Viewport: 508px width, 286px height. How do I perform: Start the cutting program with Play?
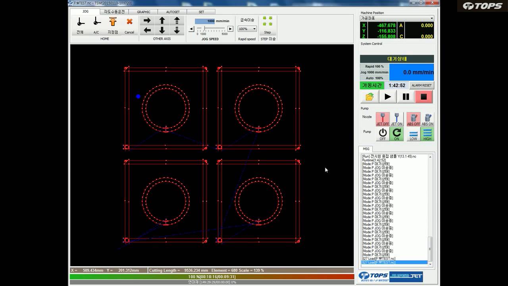click(388, 97)
